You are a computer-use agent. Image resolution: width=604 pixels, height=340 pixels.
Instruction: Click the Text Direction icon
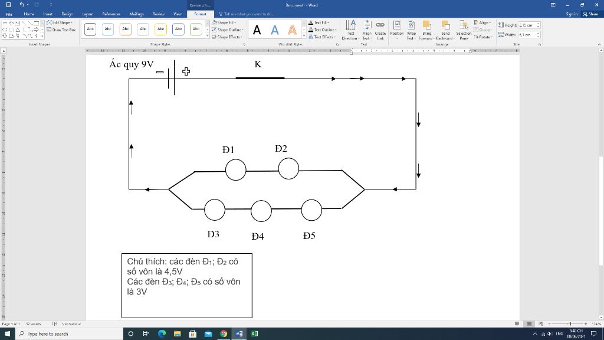pos(350,25)
